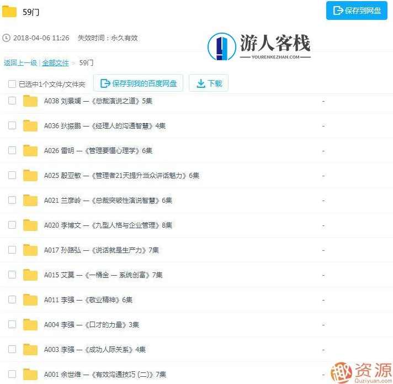Check the box for A038 刘景斓

pos(12,101)
